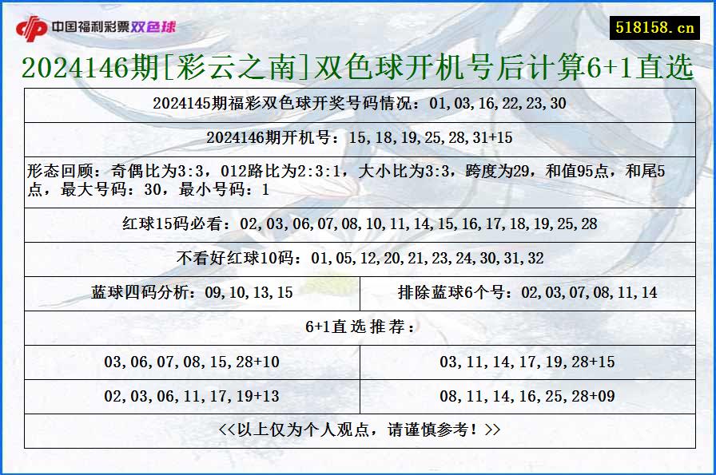The width and height of the screenshot is (716, 475).
Task: Click the 形态回顾 analysis section
Action: 358,177
